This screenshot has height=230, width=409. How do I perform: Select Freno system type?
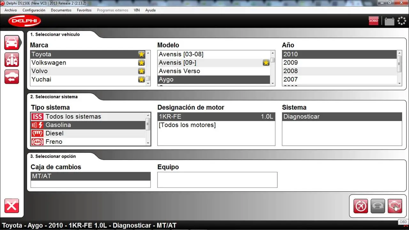coord(88,142)
